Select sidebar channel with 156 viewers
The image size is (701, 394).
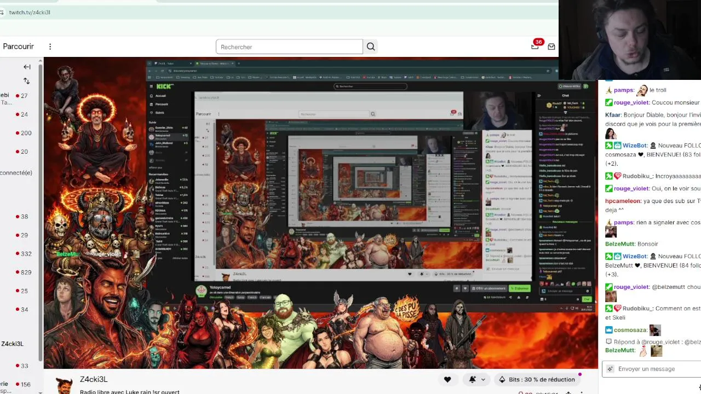pyautogui.click(x=23, y=385)
